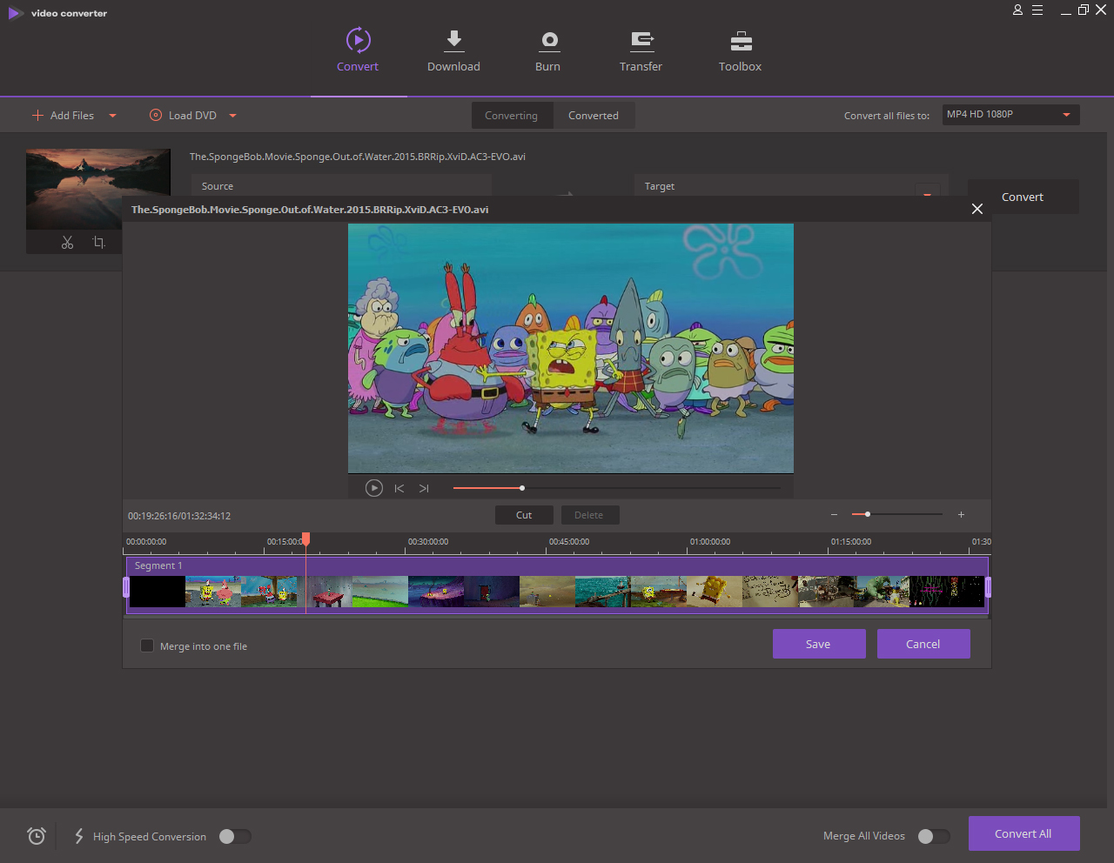The width and height of the screenshot is (1114, 863).
Task: Click the video playback progress slider
Action: pyautogui.click(x=617, y=488)
